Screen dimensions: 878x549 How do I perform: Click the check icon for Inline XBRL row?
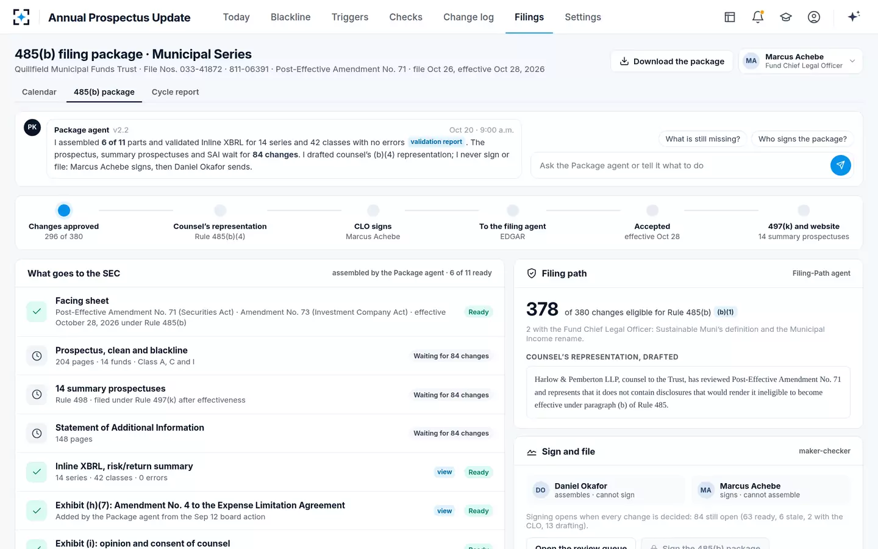37,472
